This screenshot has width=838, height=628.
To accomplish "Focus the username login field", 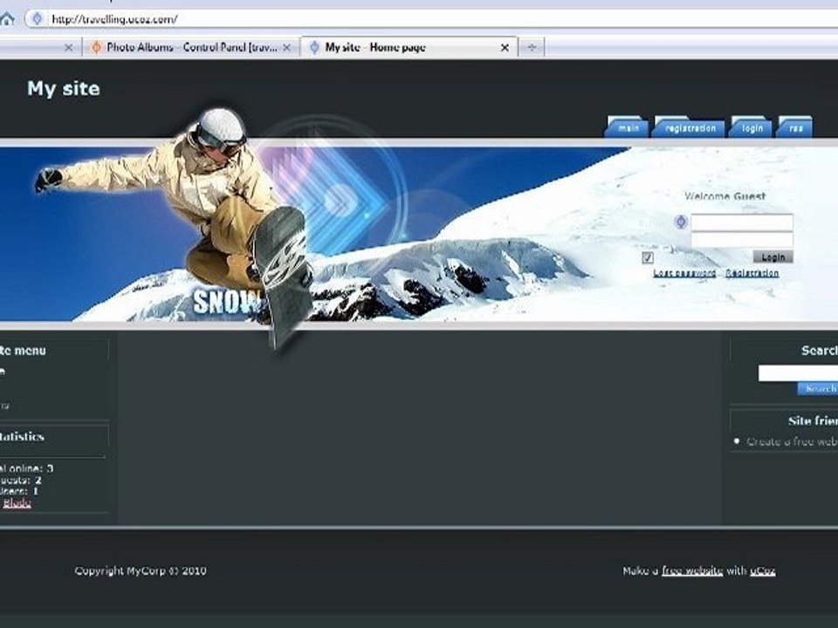I will [742, 222].
